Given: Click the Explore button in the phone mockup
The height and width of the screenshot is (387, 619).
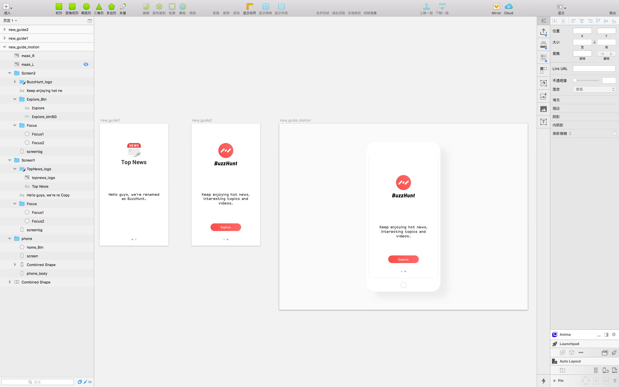Looking at the screenshot, I should click(x=403, y=259).
